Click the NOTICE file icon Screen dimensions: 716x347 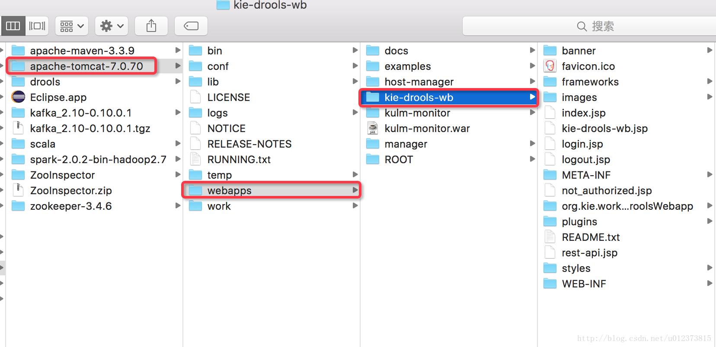pos(195,128)
